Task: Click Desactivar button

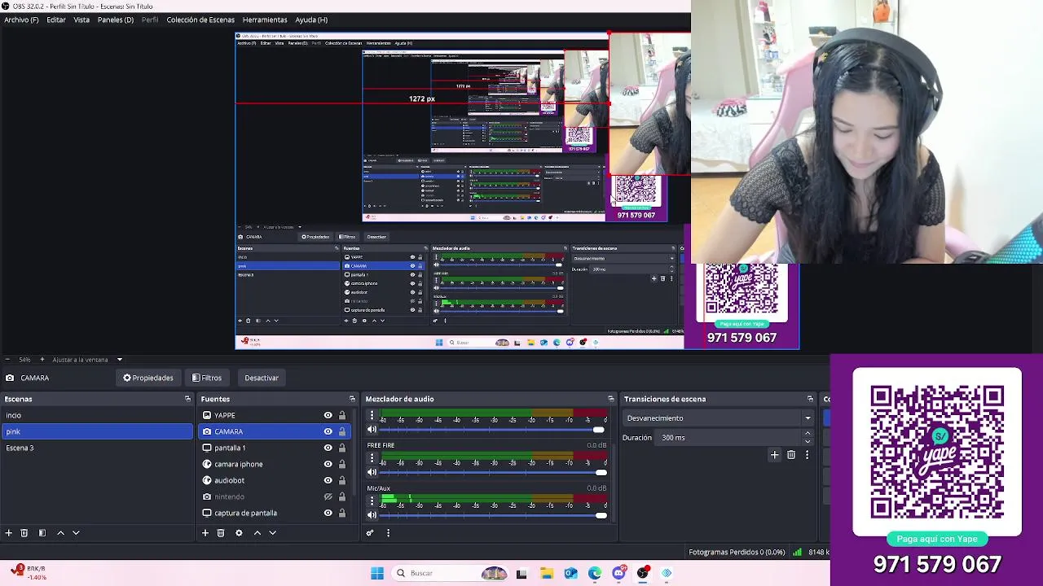Action: [x=262, y=378]
